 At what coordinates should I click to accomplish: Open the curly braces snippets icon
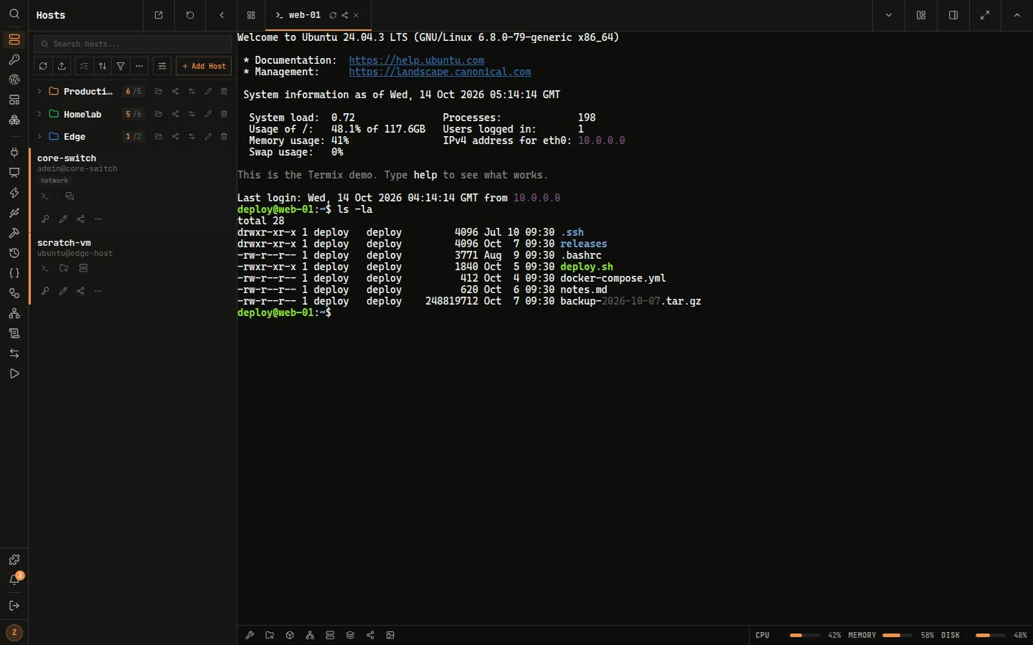(14, 273)
